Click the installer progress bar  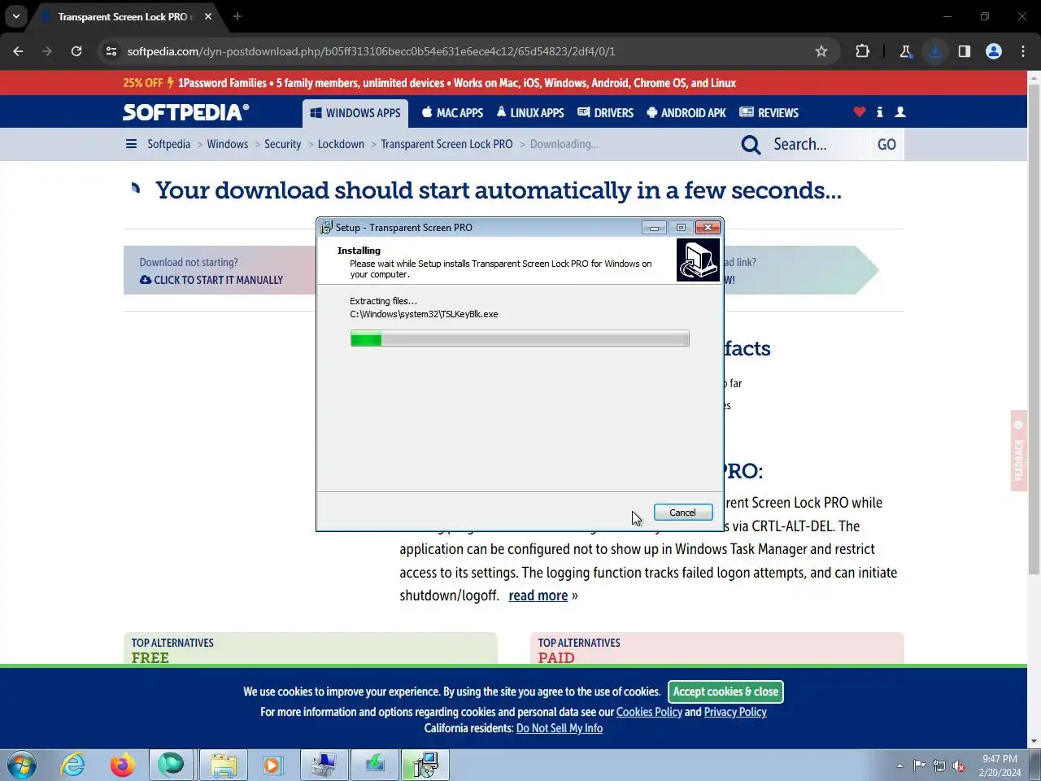[x=520, y=338]
